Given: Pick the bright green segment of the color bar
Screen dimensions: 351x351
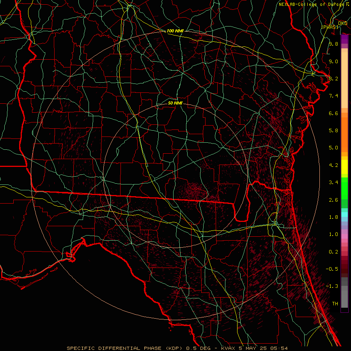Looking at the screenshot, I should pyautogui.click(x=344, y=188).
